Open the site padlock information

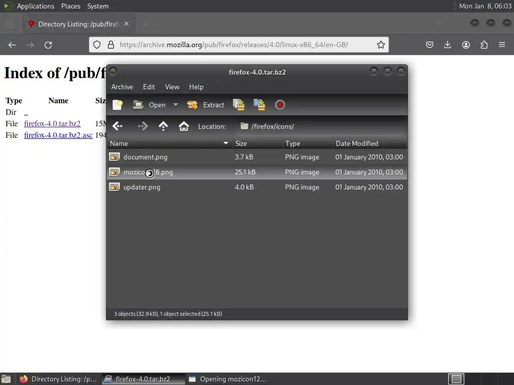click(x=111, y=45)
